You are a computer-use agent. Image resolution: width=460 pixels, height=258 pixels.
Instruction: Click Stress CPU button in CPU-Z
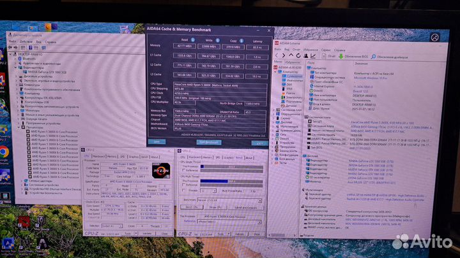(x=215, y=207)
